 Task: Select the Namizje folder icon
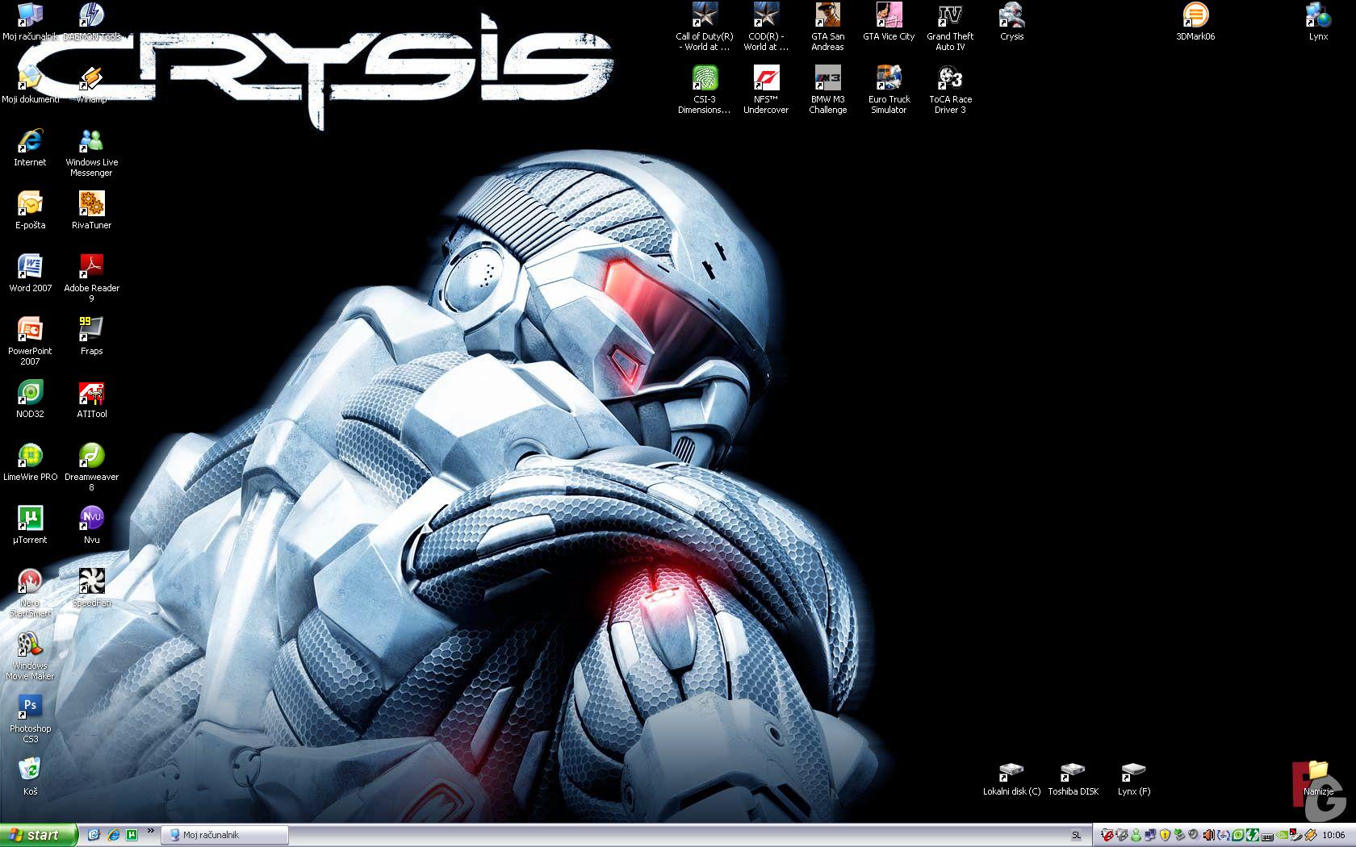click(1318, 777)
